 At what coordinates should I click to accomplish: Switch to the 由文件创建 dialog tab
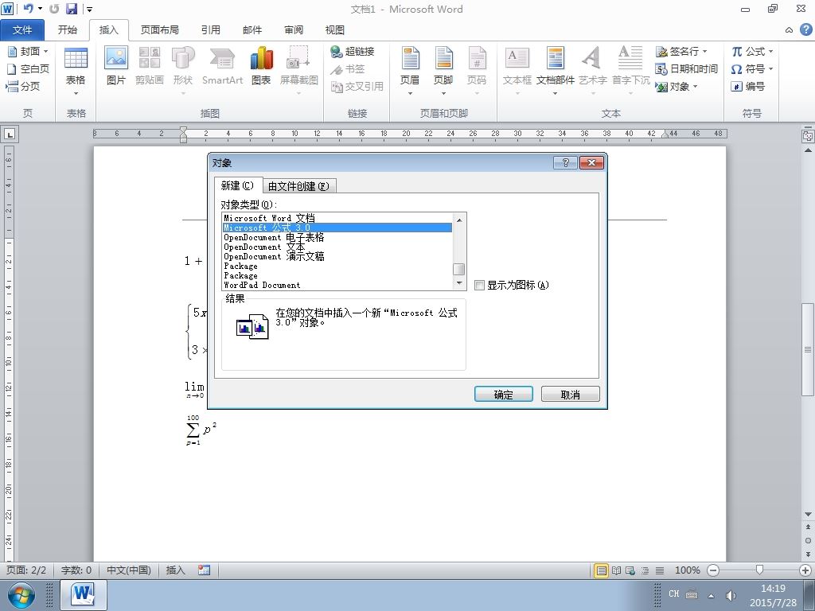[x=298, y=186]
